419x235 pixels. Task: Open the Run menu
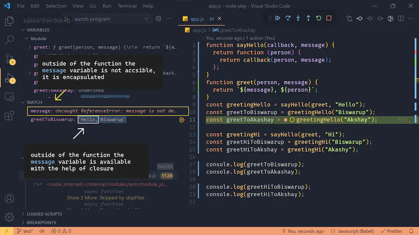107,6
